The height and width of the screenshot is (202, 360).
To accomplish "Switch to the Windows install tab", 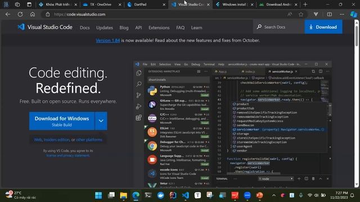I will (234, 4).
